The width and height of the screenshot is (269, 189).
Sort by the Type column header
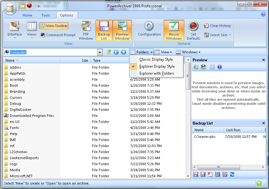(x=110, y=60)
